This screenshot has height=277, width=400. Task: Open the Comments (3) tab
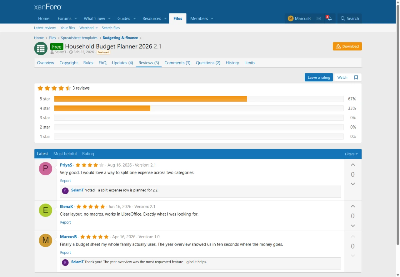pyautogui.click(x=177, y=63)
